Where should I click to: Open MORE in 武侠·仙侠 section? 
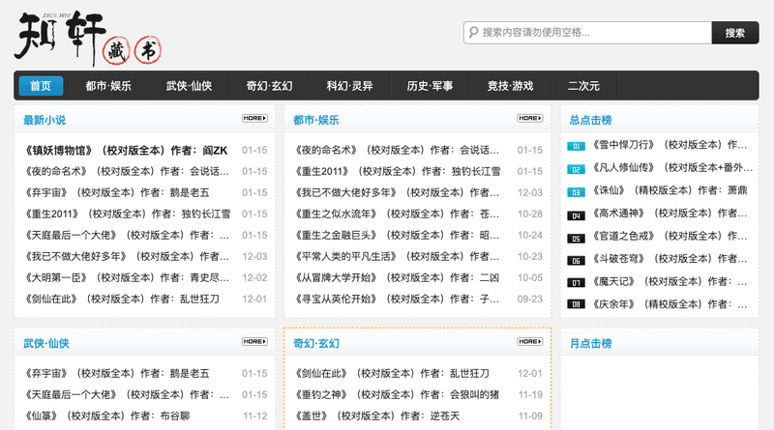(x=254, y=341)
